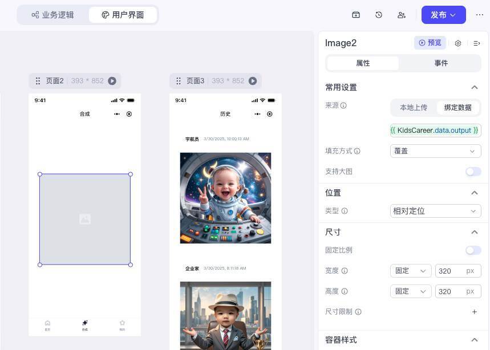Open the archive/resource box icon in top bar
This screenshot has width=490, height=350.
[x=355, y=15]
